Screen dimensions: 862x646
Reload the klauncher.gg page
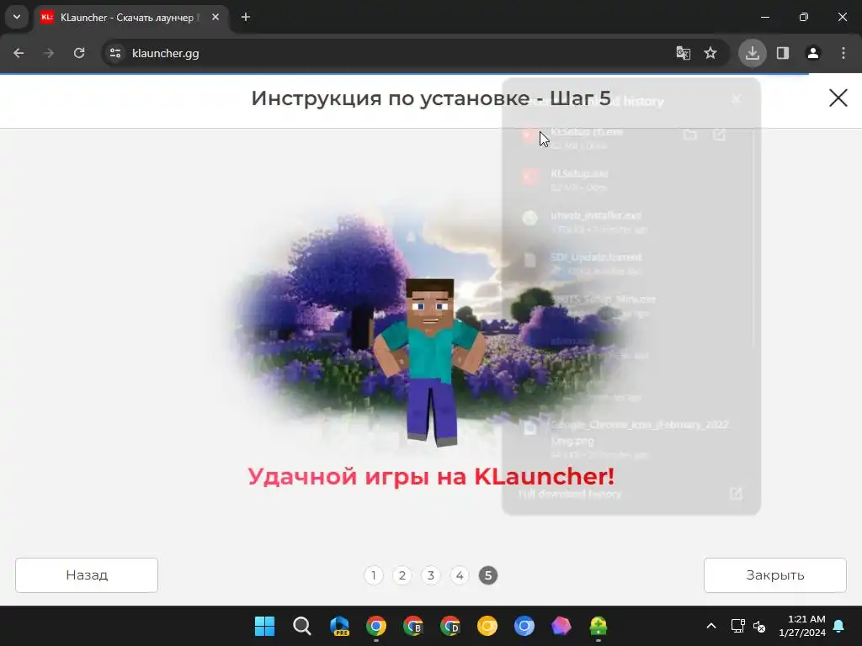tap(79, 53)
